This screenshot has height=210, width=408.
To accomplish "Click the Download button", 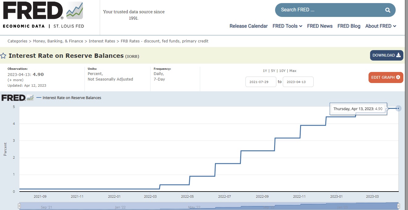I will click(386, 55).
